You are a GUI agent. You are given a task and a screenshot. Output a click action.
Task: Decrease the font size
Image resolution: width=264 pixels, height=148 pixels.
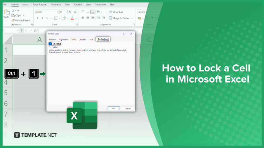coord(75,12)
